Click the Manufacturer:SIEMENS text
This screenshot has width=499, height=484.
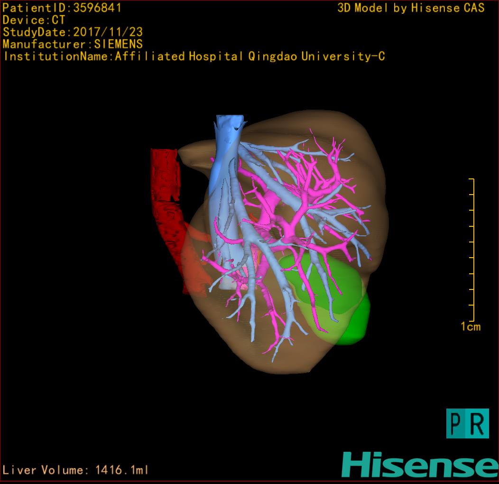[x=73, y=44]
